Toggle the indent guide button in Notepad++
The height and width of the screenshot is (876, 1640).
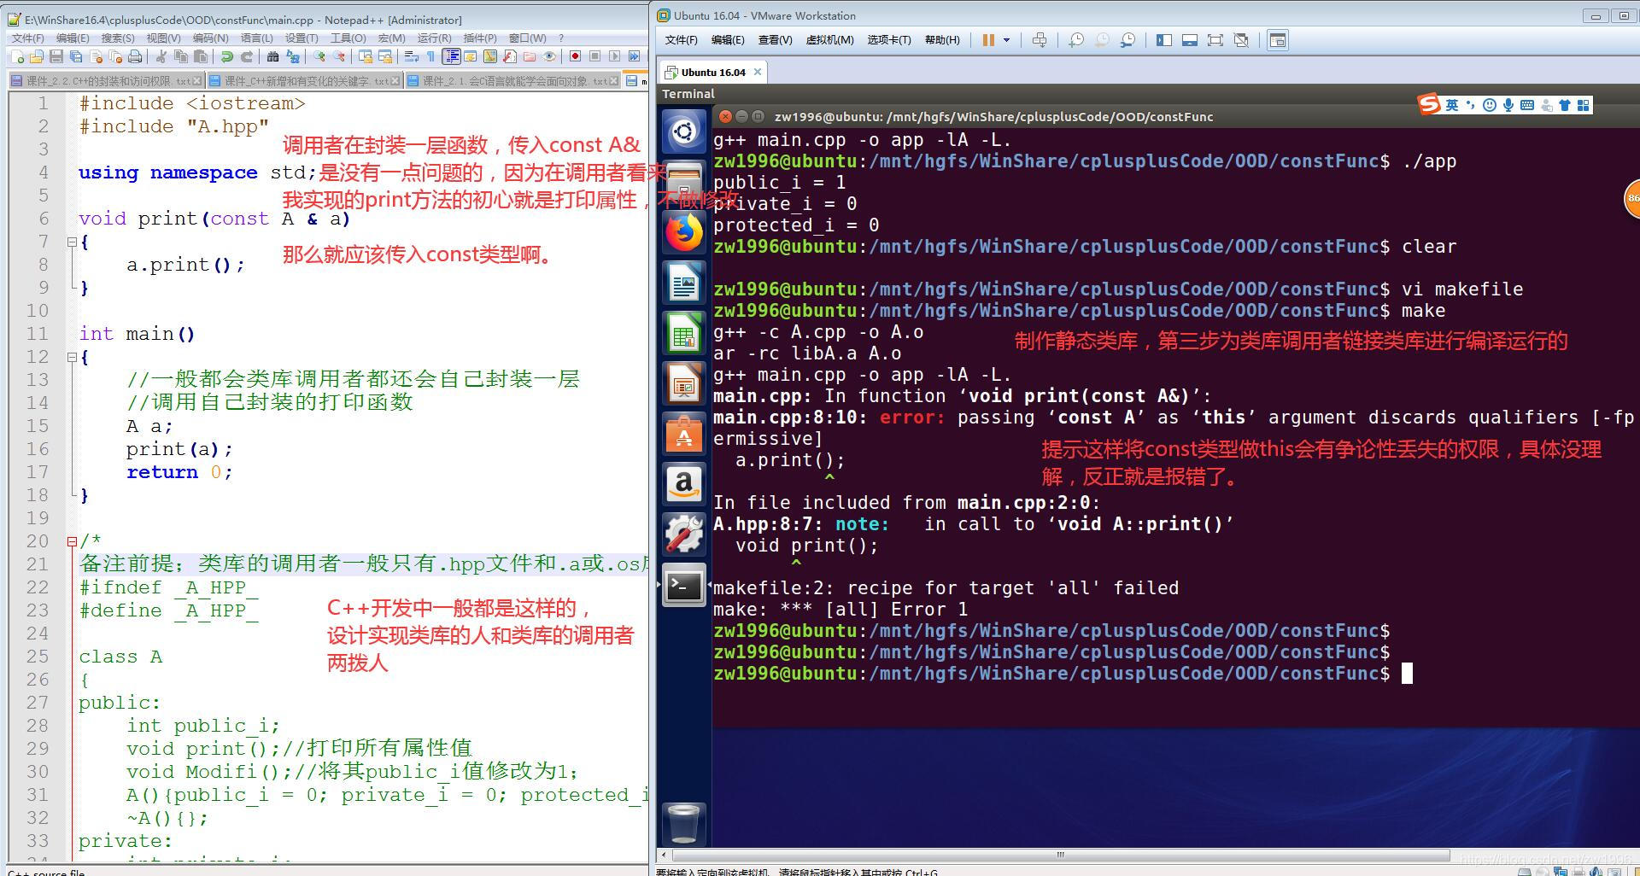pyautogui.click(x=451, y=56)
